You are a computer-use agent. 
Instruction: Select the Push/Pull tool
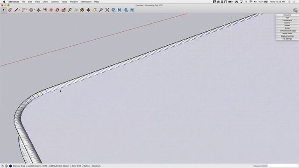tap(38, 10)
